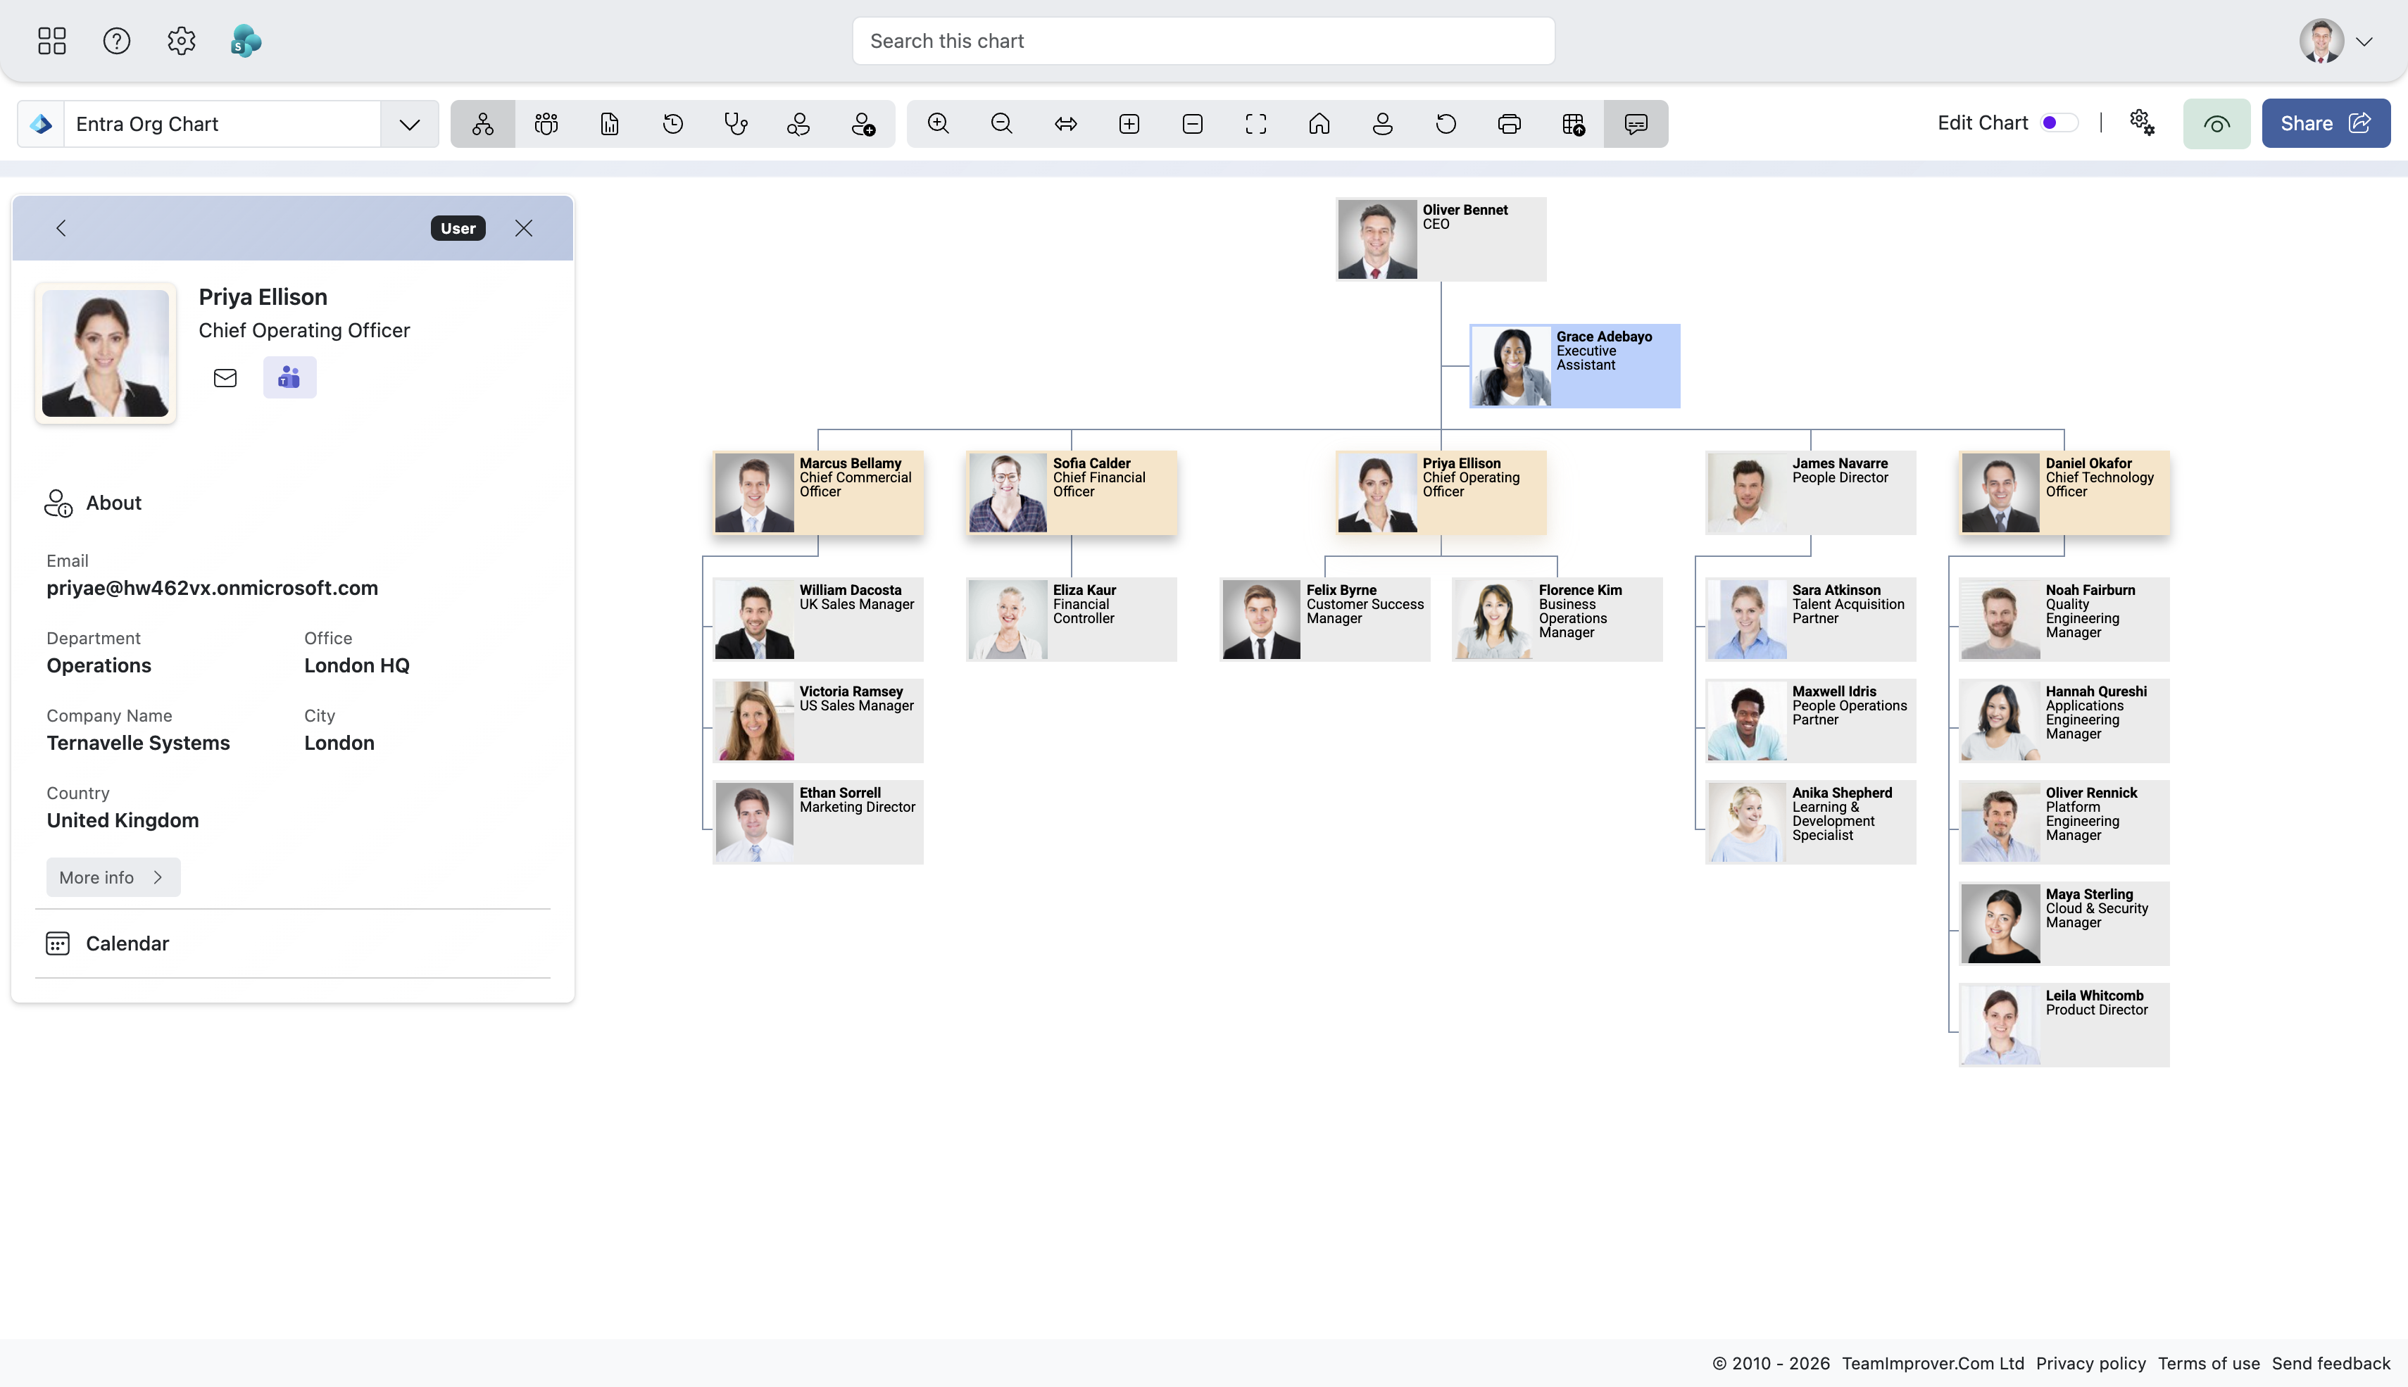Zoom out of the chart
Screen dimensions: 2408x1387
pos(1002,124)
